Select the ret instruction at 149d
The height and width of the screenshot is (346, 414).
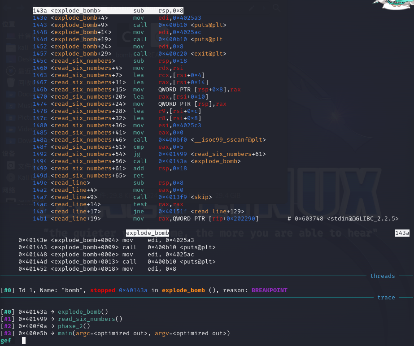[x=138, y=175]
